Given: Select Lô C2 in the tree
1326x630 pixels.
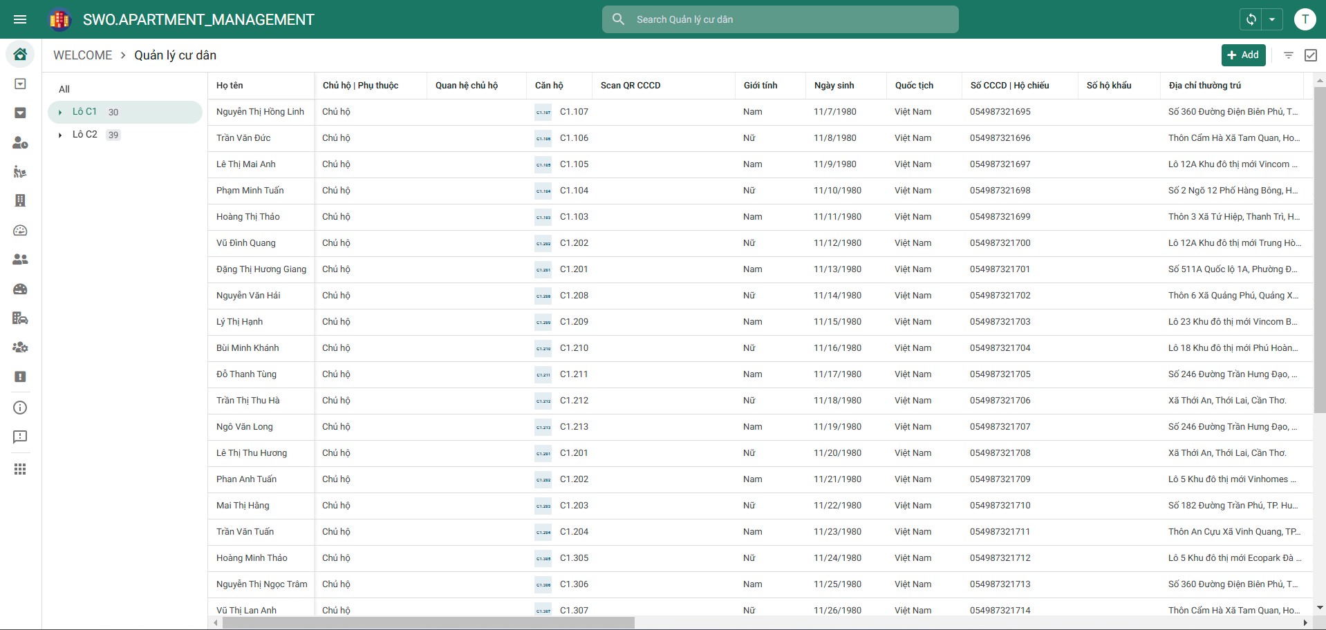Looking at the screenshot, I should (x=84, y=134).
